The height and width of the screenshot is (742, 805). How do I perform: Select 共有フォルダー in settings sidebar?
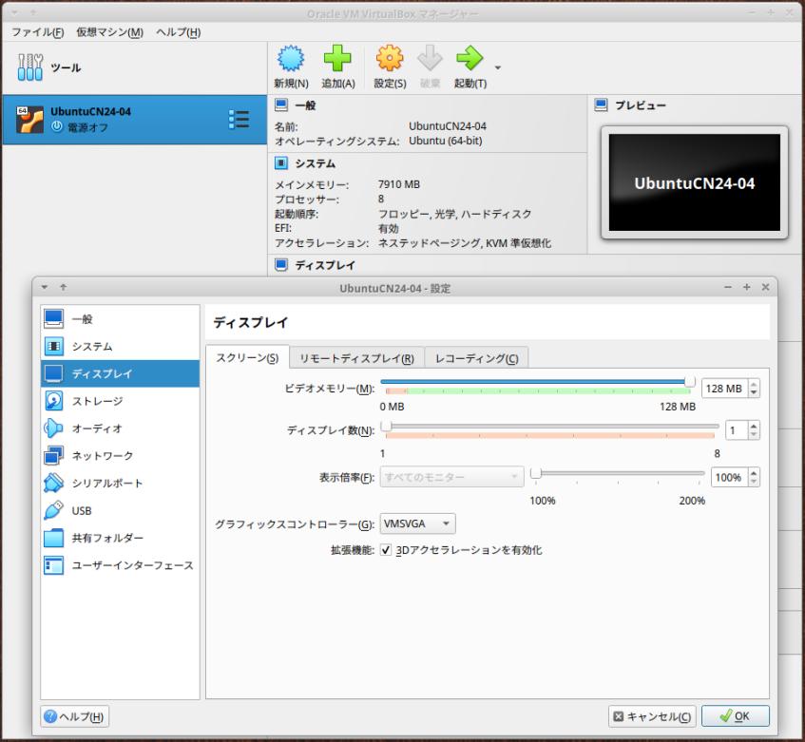point(120,538)
